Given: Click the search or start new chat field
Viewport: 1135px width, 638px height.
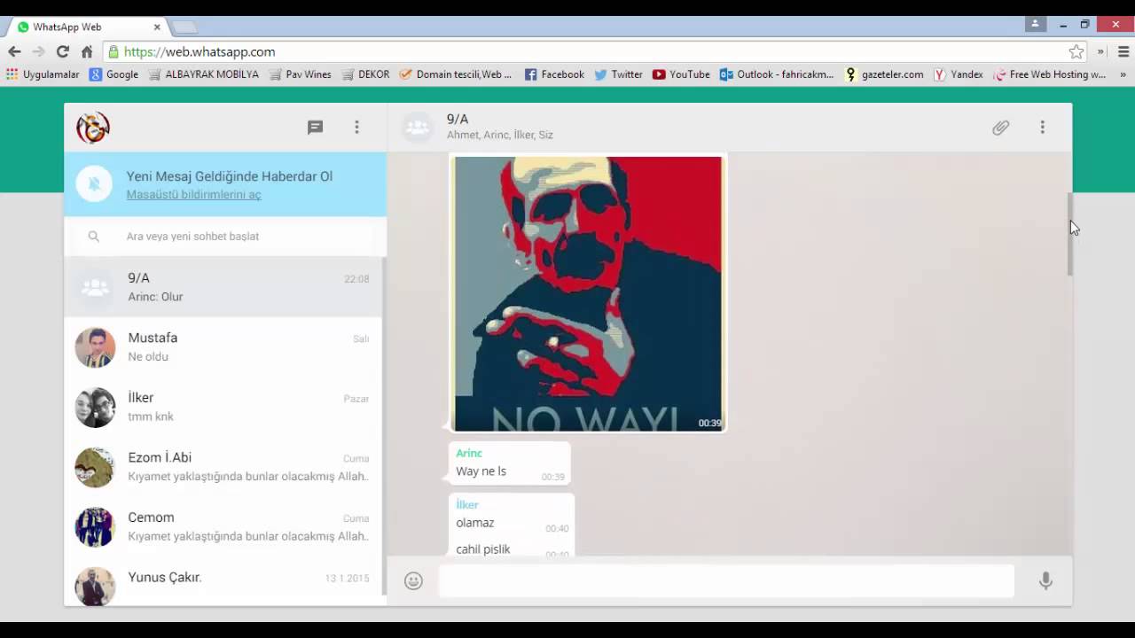Looking at the screenshot, I should pyautogui.click(x=225, y=237).
